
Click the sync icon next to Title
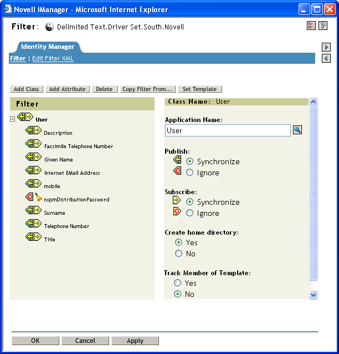coord(33,237)
